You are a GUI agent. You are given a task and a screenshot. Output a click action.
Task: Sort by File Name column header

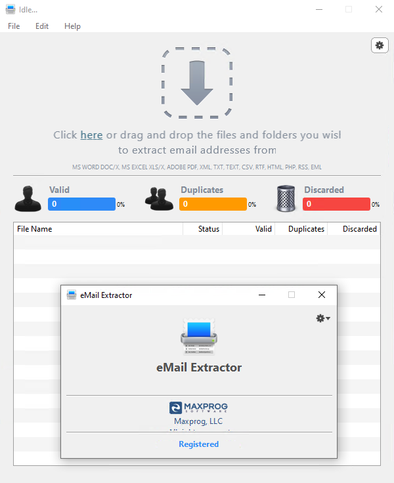coord(98,229)
